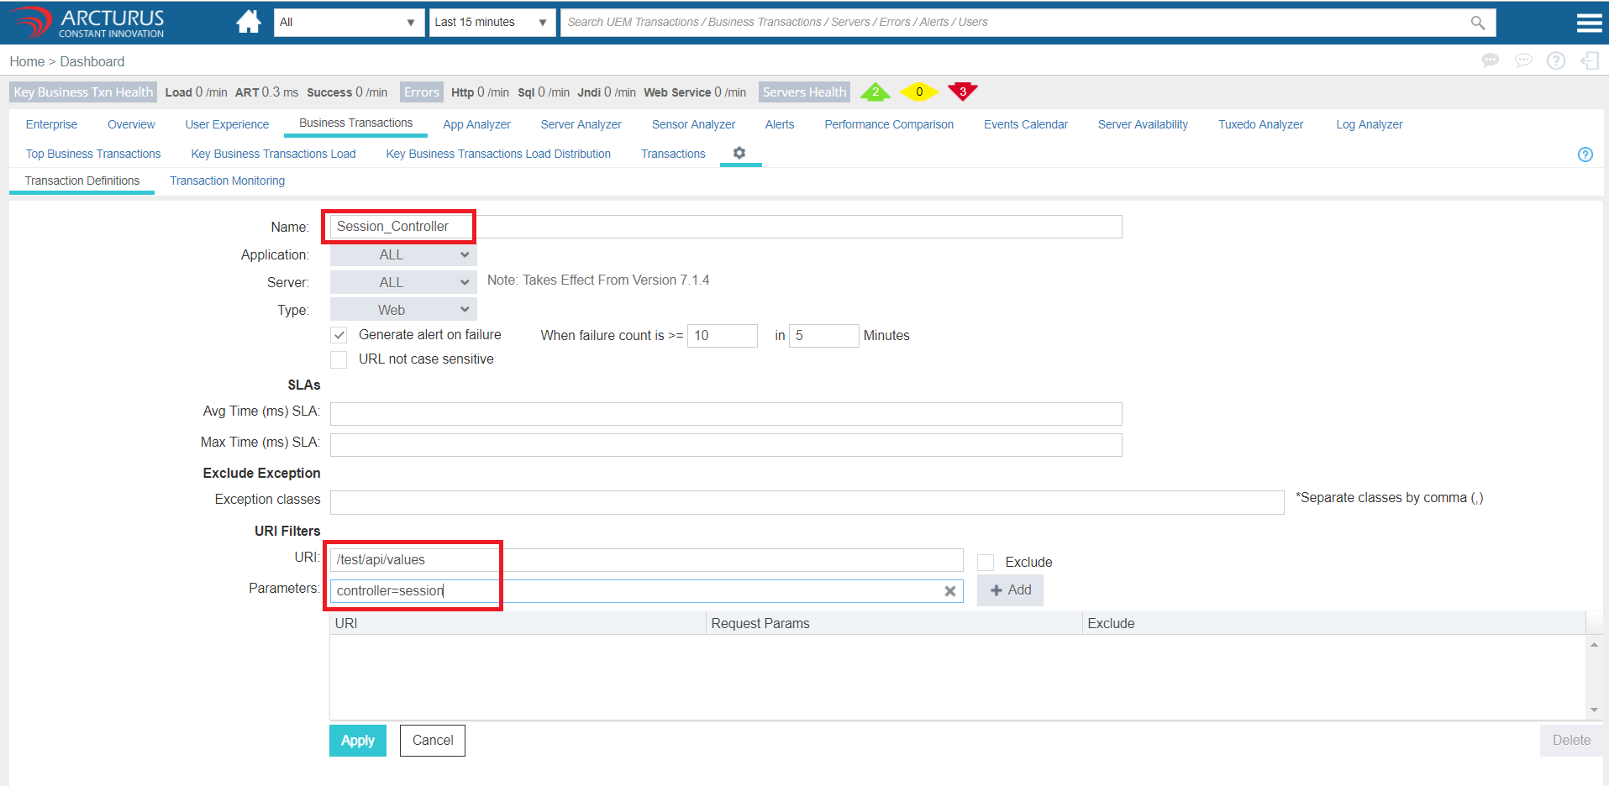Open the Type dropdown showing Web

[403, 310]
